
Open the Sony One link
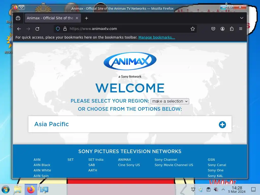click(216, 170)
